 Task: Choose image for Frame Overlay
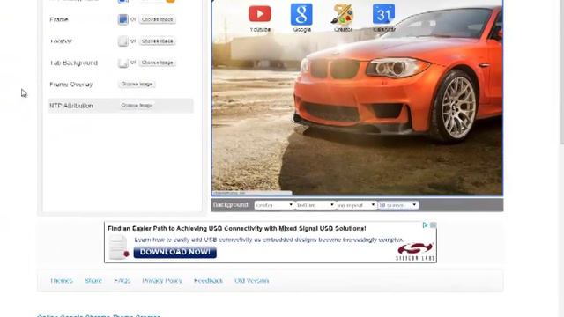coord(137,85)
